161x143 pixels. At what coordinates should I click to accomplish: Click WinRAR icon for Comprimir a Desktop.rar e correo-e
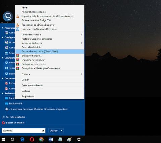18,68
